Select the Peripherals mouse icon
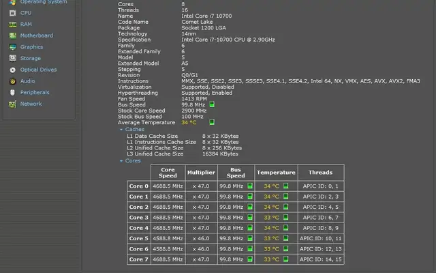 pos(13,92)
